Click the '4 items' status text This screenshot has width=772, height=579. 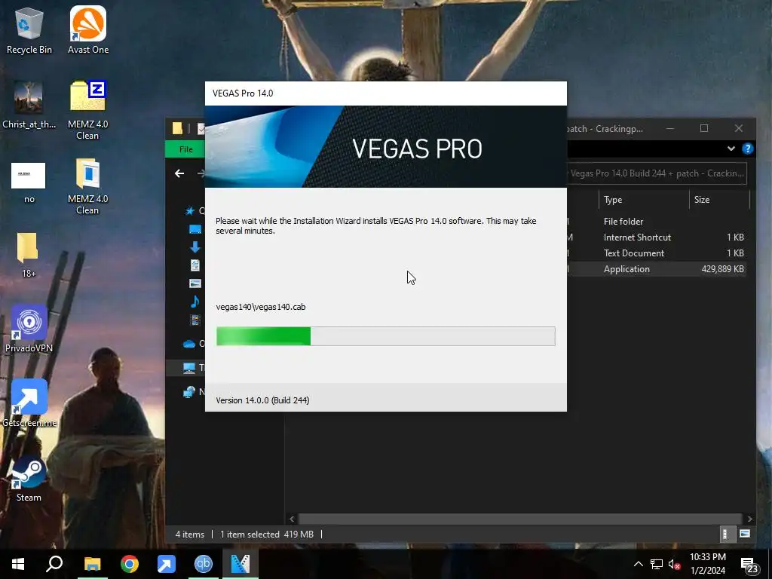189,535
